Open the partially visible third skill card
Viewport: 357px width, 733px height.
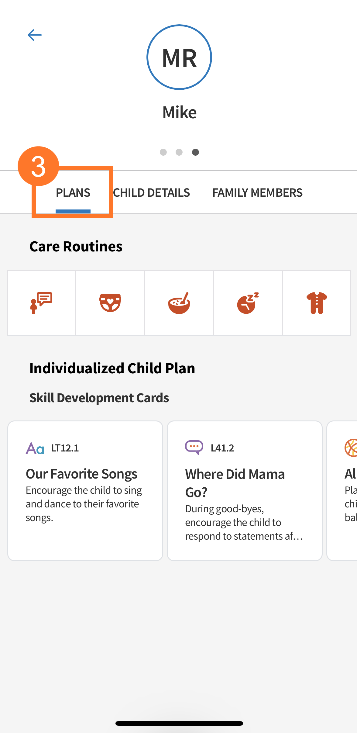[346, 493]
